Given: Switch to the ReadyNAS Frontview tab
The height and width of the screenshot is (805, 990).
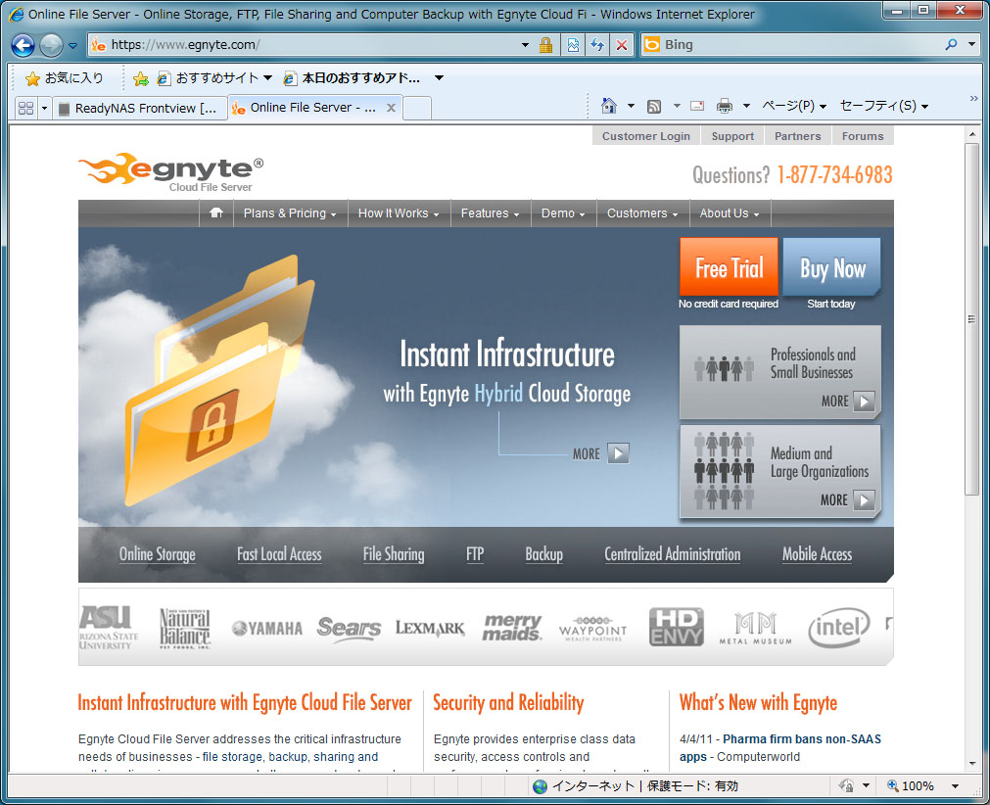Looking at the screenshot, I should pos(137,108).
